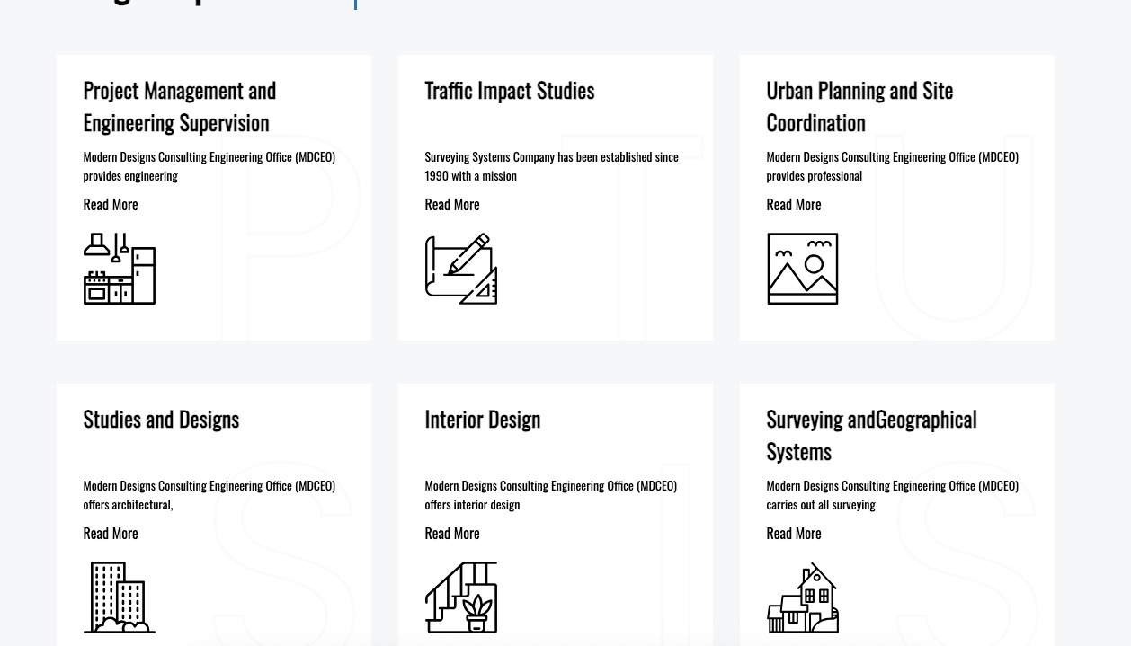
Task: Click the Urban Planning and Site Coordination heading
Action: (859, 106)
